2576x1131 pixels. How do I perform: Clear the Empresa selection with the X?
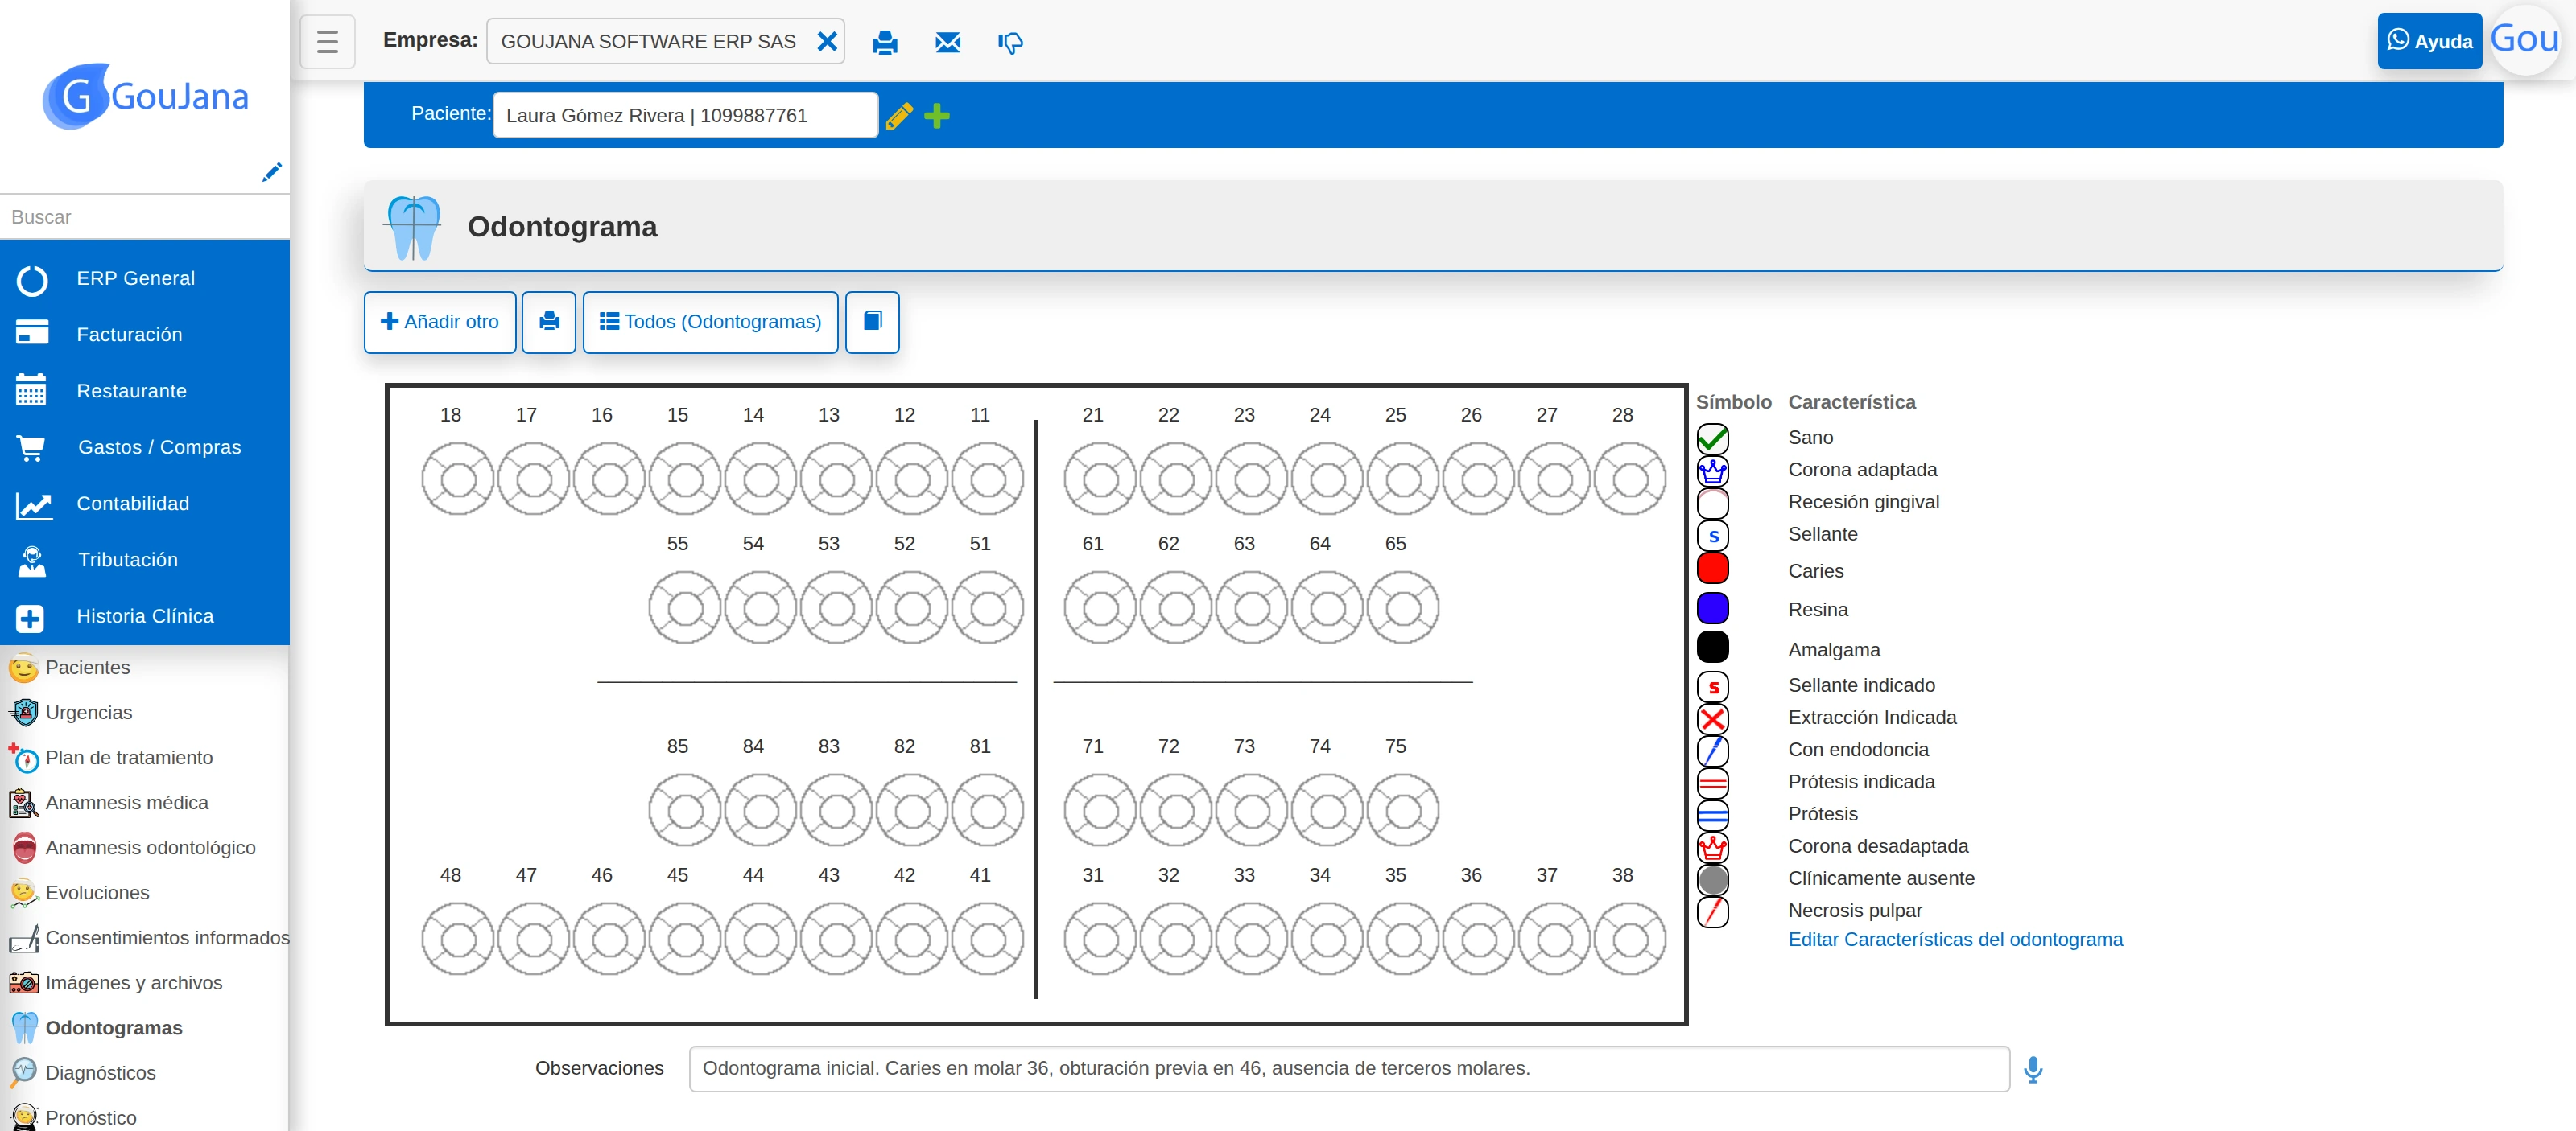coord(827,41)
